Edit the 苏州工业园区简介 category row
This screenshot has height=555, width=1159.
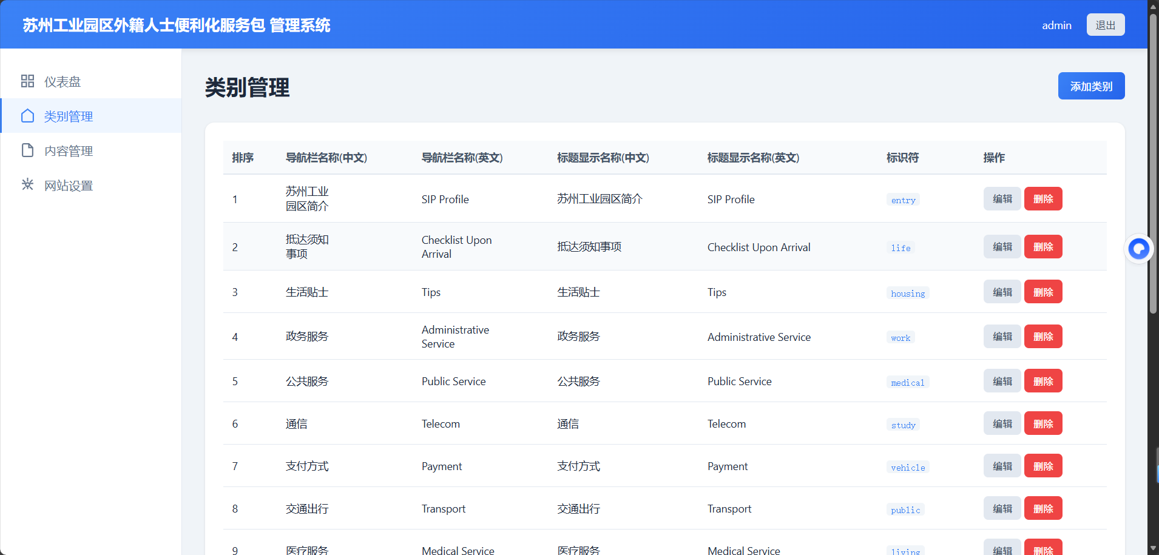pos(1001,198)
